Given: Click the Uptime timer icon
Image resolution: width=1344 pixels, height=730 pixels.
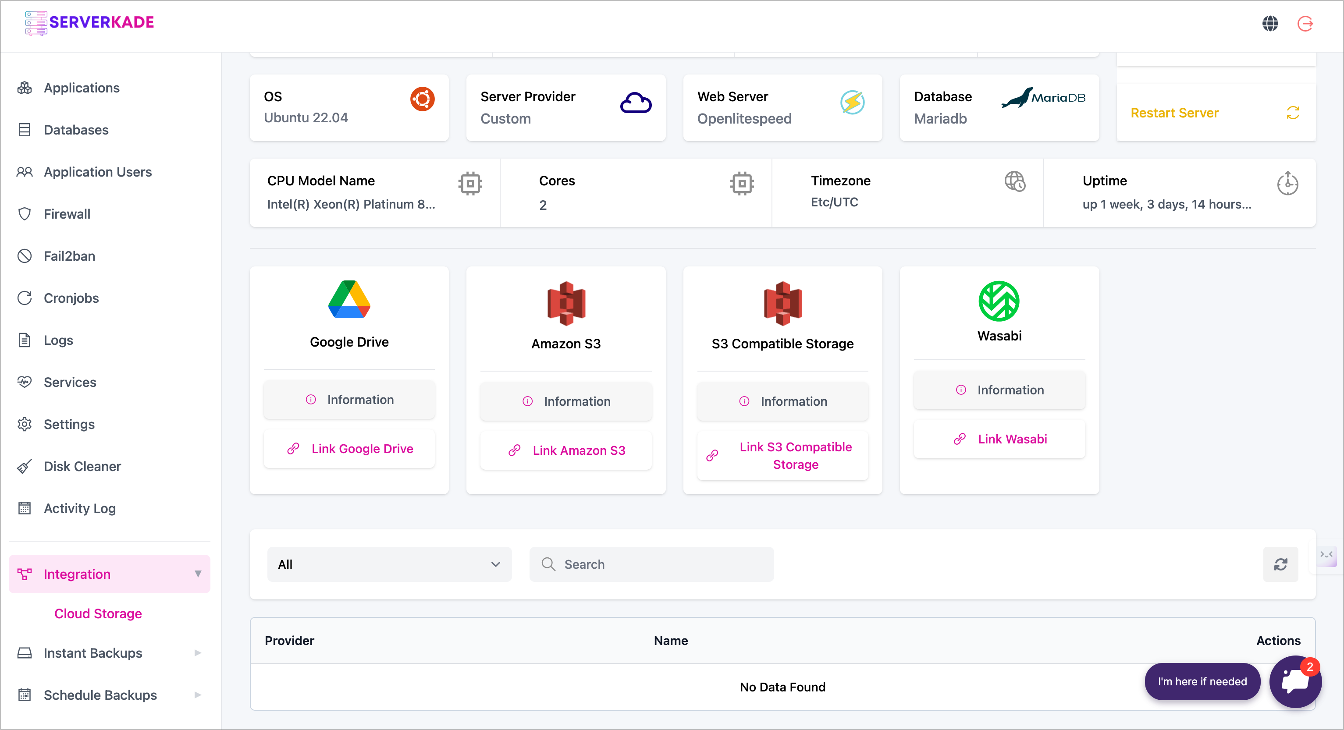Looking at the screenshot, I should 1287,183.
